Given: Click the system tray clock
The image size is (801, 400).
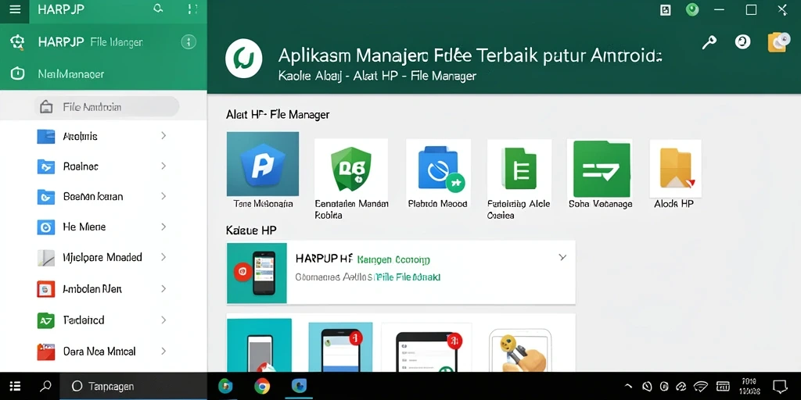Looking at the screenshot, I should 750,386.
